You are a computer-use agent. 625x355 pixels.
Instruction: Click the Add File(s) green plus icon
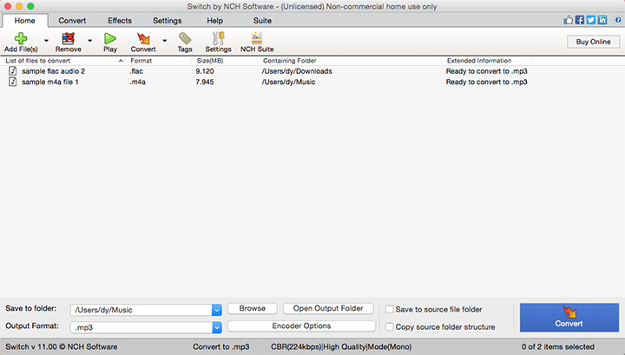click(21, 38)
